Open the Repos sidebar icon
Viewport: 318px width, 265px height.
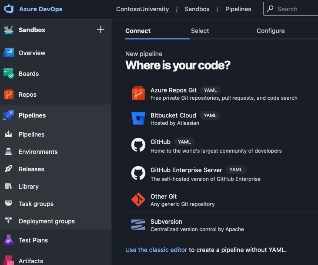(x=9, y=95)
